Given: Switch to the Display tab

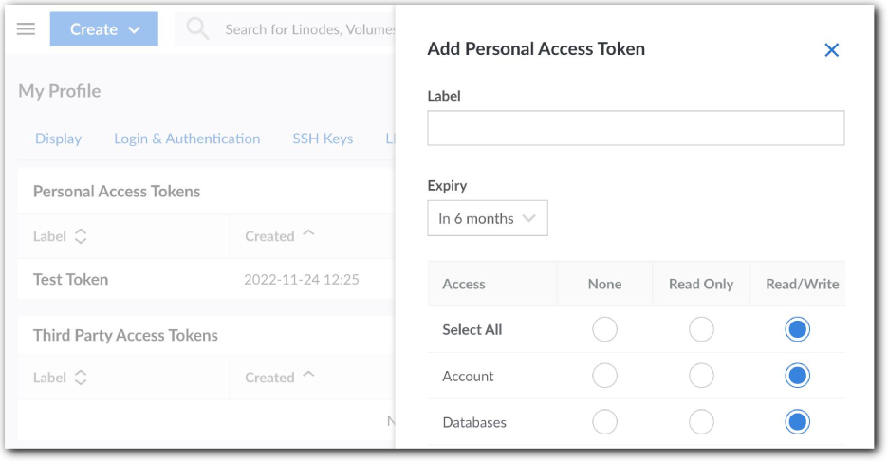Looking at the screenshot, I should coord(58,139).
